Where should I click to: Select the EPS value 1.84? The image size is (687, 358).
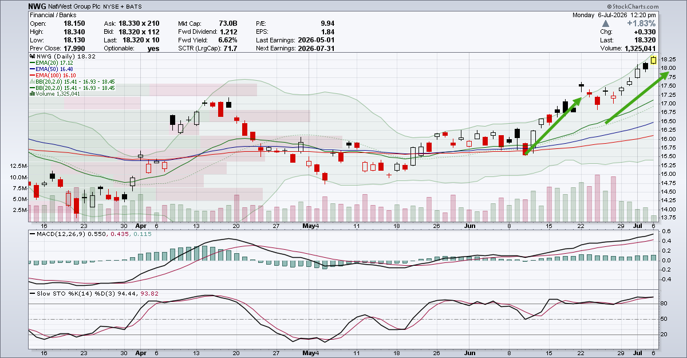pyautogui.click(x=328, y=32)
